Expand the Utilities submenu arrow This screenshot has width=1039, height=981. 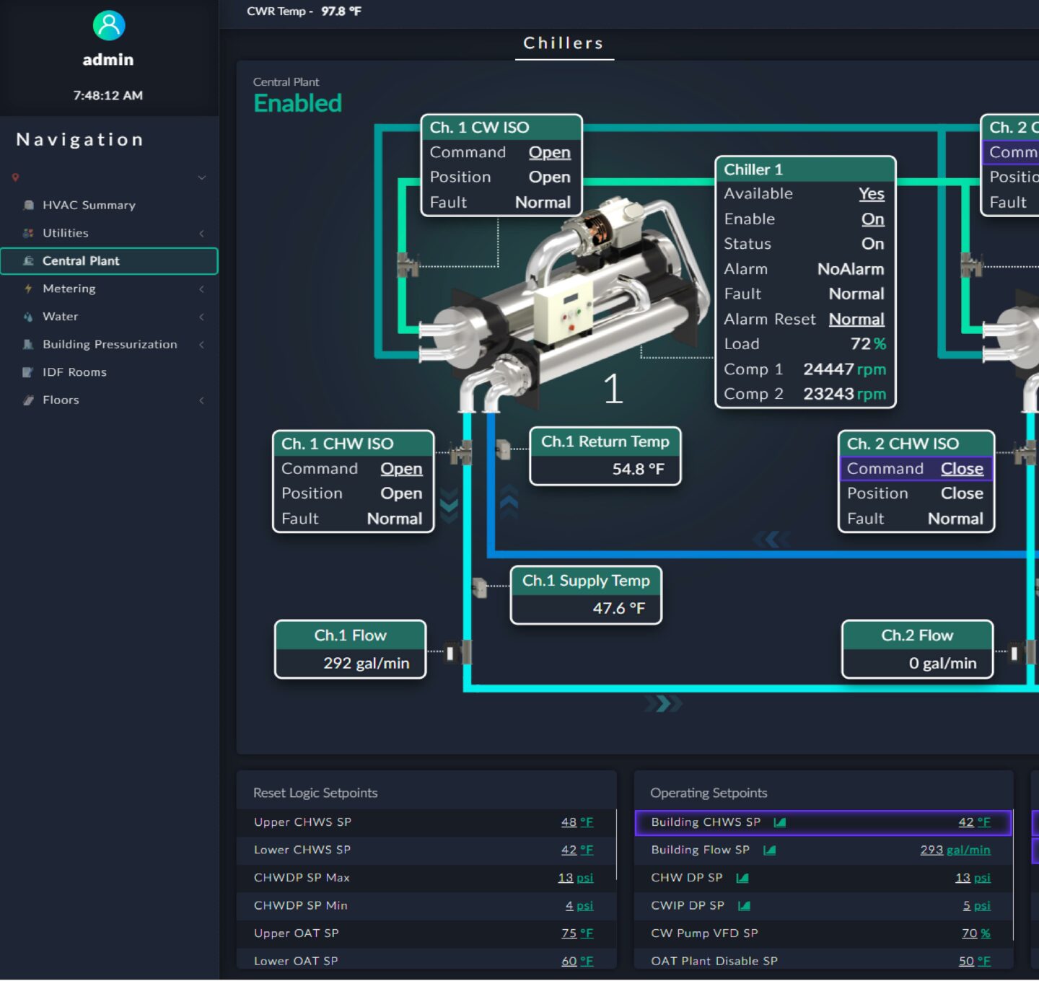coord(202,233)
